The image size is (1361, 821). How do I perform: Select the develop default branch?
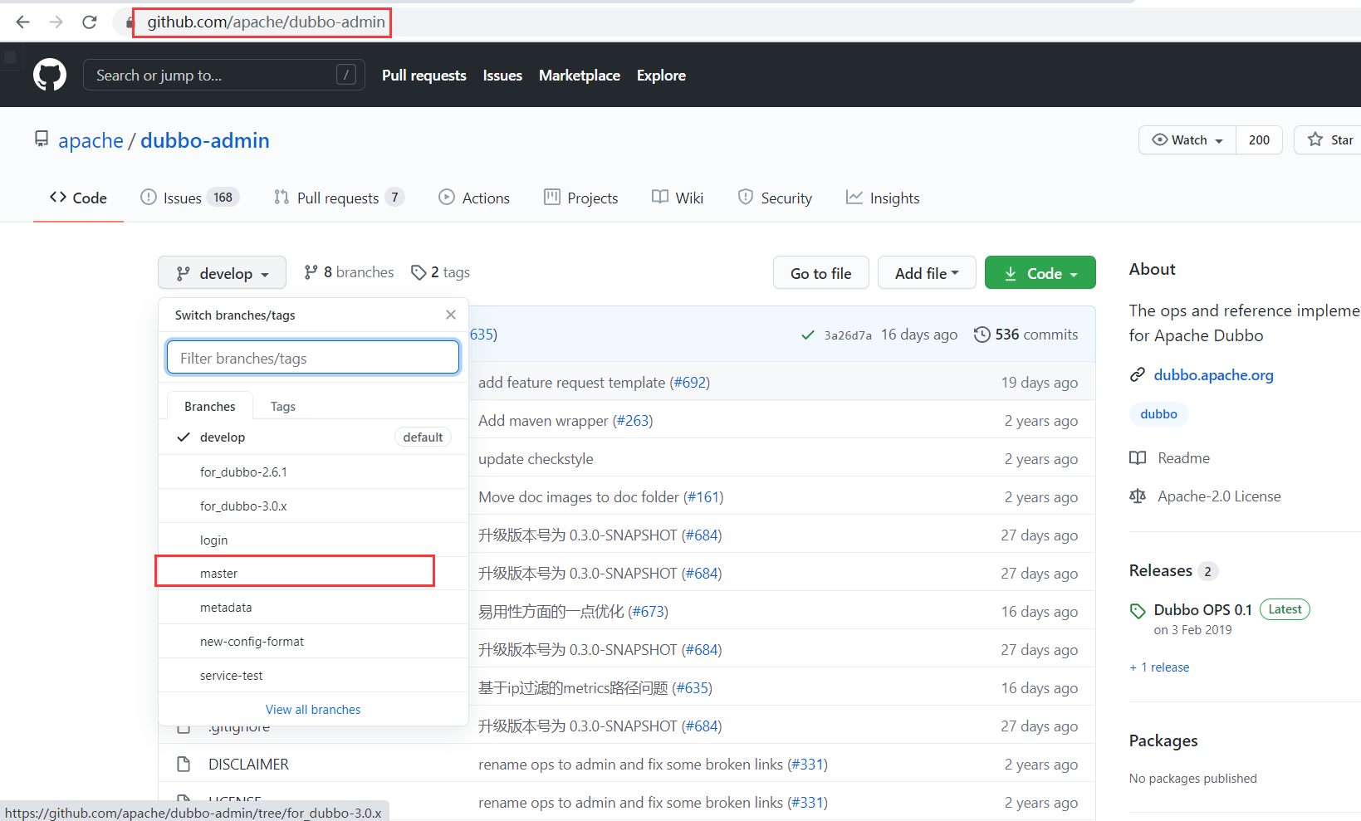tap(313, 437)
